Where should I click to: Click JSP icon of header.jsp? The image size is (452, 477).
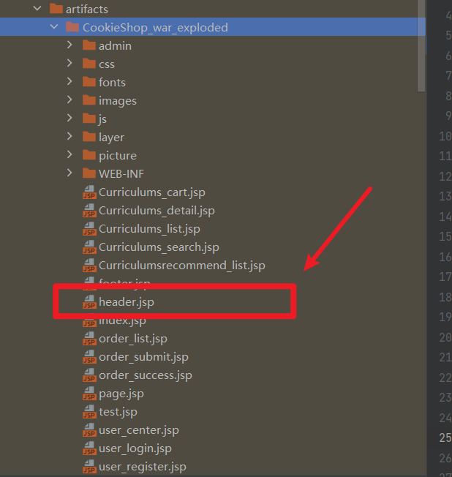pyautogui.click(x=89, y=301)
